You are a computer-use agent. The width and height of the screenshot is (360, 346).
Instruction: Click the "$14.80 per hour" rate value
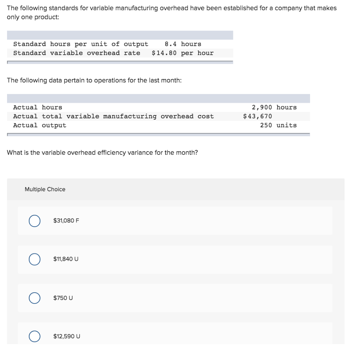coord(182,53)
